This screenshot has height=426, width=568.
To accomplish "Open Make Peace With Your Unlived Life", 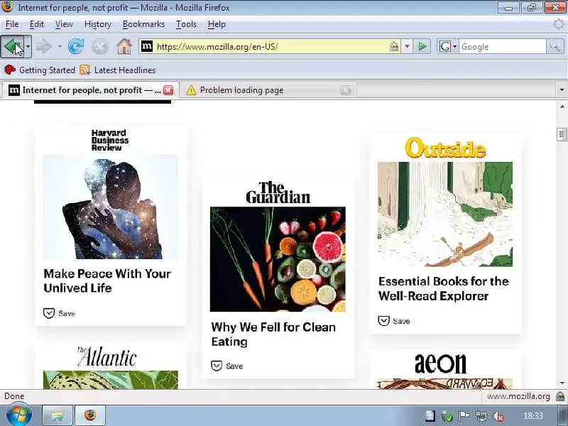I will [107, 280].
